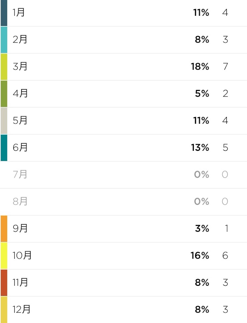Select the 1月 row label
This screenshot has height=323, width=247.
tap(19, 12)
